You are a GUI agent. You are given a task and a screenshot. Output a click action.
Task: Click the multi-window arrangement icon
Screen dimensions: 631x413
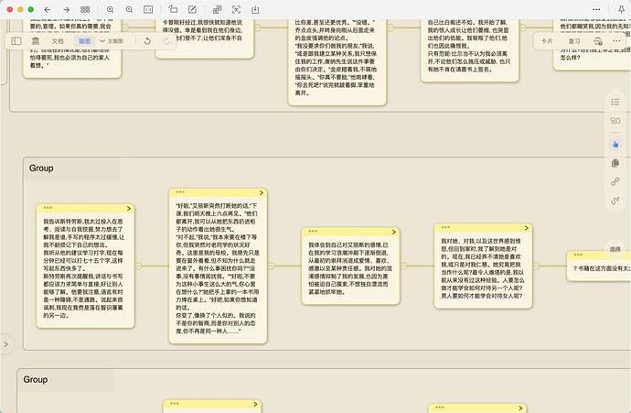218,10
